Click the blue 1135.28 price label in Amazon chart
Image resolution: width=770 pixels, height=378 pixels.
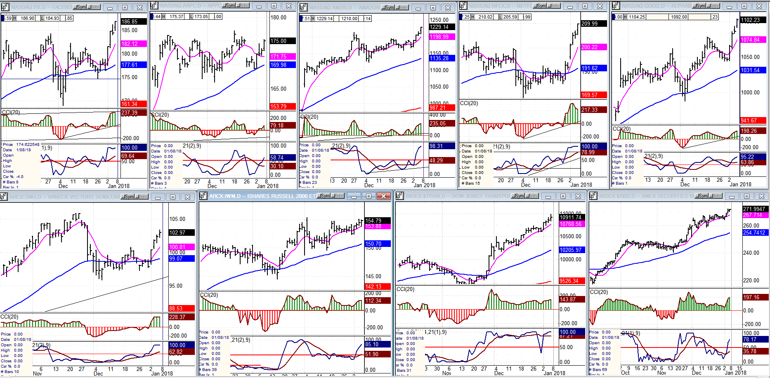pos(442,58)
